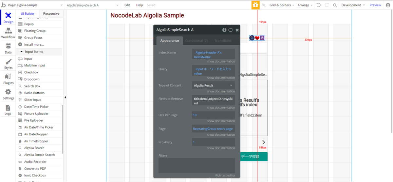Click the Bubble logo icon
The height and width of the screenshot is (182, 393).
(4, 5)
